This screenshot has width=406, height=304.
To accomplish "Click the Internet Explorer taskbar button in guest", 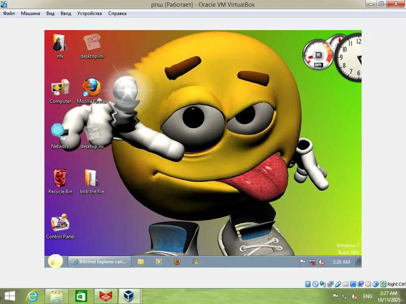I will coord(100,262).
